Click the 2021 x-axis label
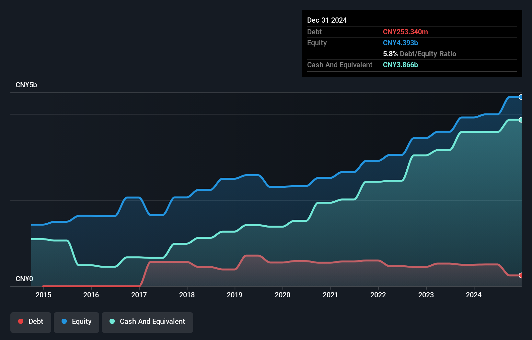This screenshot has width=532, height=340. coord(330,295)
